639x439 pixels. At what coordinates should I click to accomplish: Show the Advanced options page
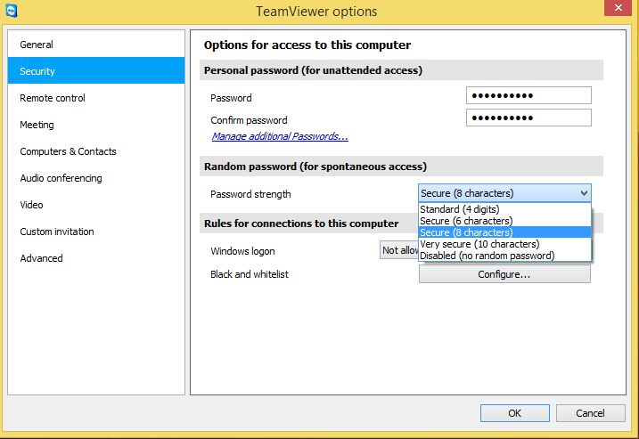coord(41,258)
